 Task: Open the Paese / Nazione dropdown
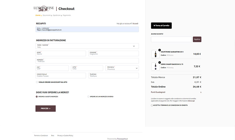[x=87, y=46]
